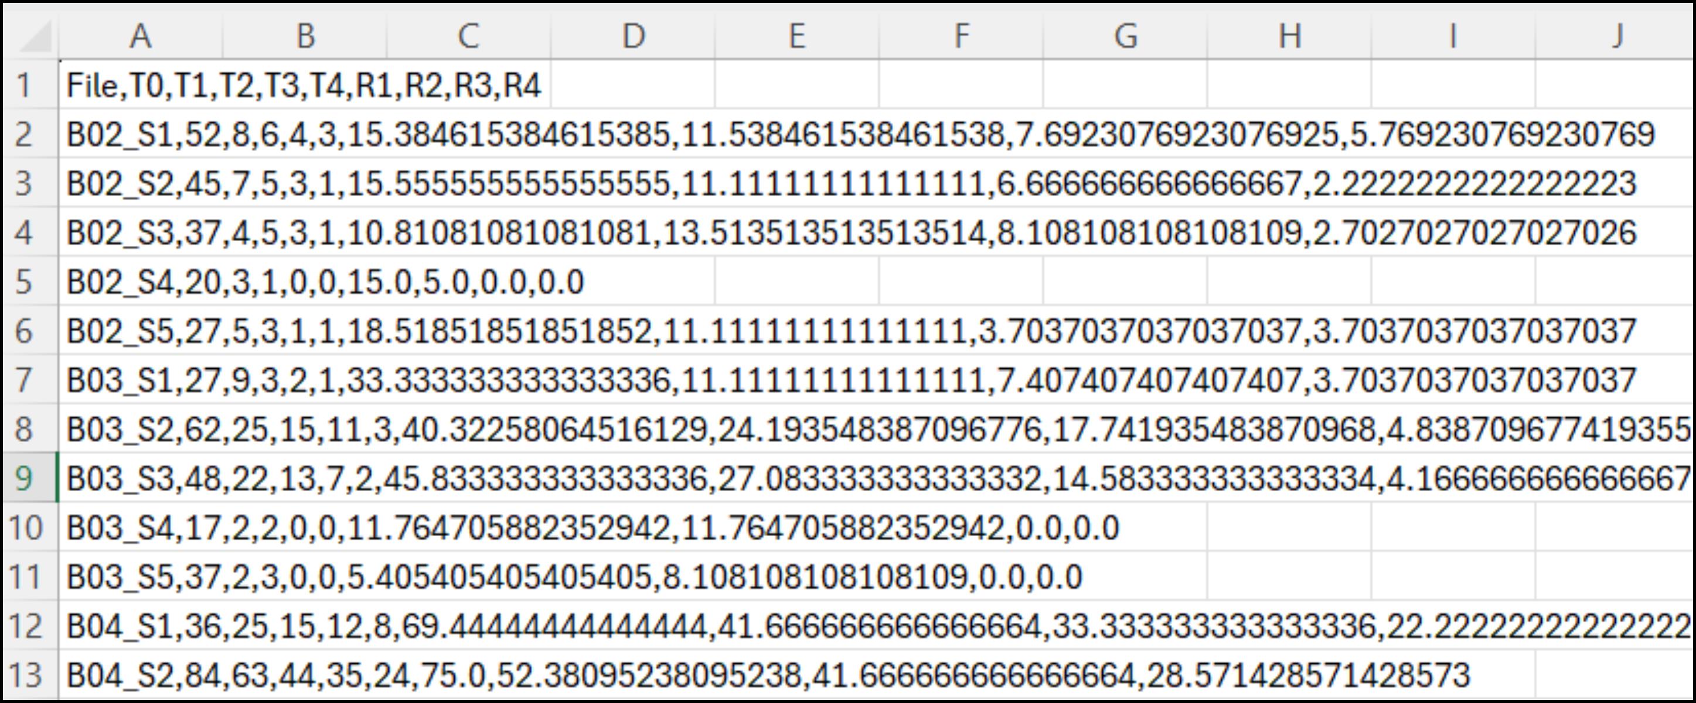Click empty cell F1
1696x703 pixels.
click(x=961, y=85)
